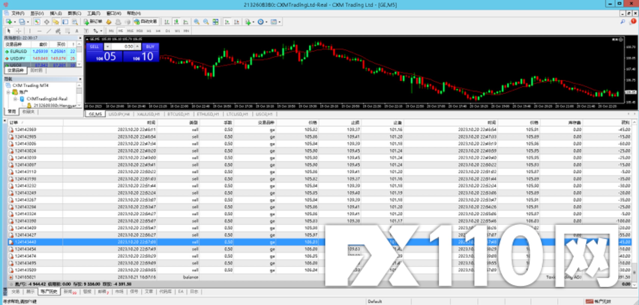Viewport: 639px width, 305px height.
Task: Select the Horizontal Line drawing tool
Action: (x=39, y=31)
